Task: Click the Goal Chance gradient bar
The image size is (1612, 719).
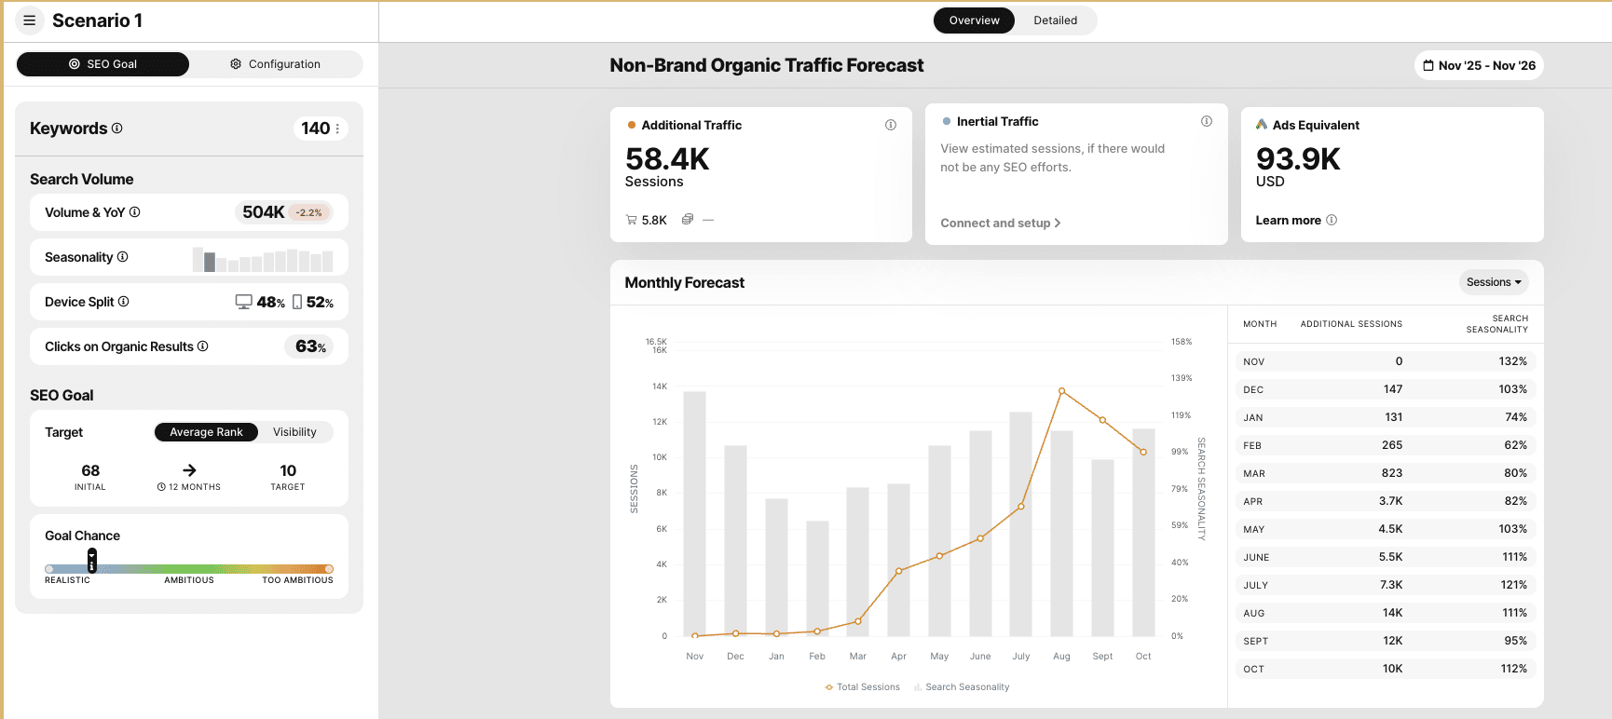Action: 189,569
